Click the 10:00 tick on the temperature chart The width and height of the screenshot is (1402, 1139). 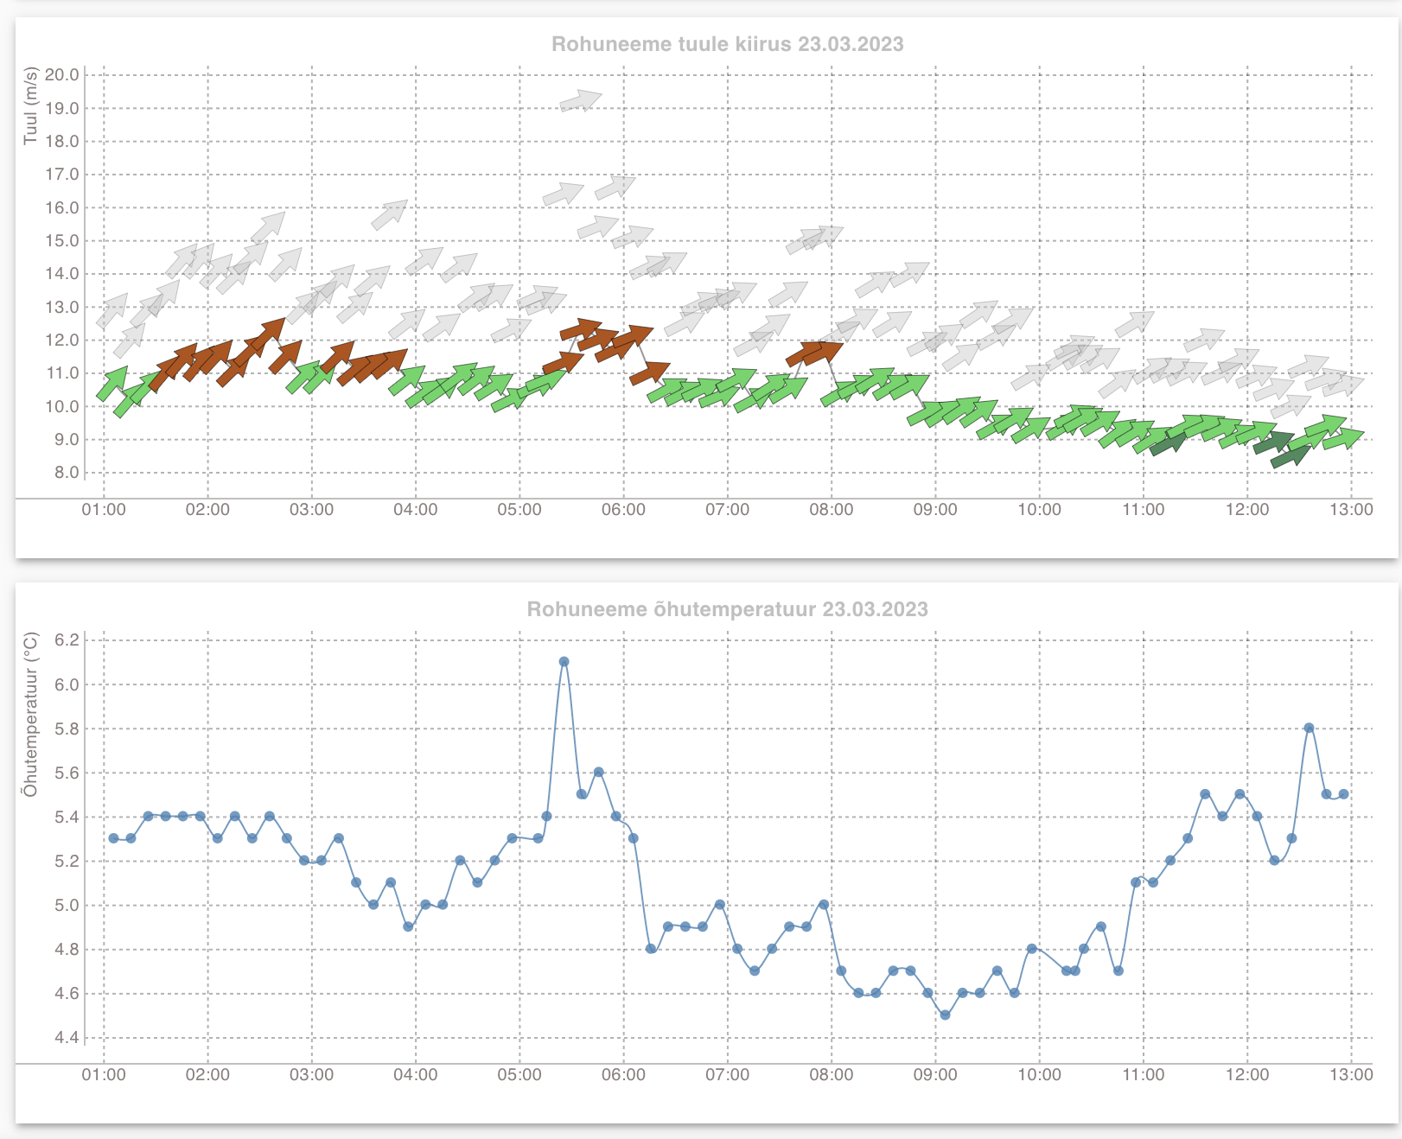click(x=1039, y=1075)
